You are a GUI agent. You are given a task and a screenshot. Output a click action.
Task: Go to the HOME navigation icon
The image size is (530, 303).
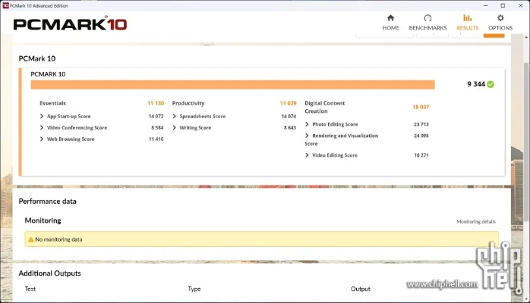point(390,18)
